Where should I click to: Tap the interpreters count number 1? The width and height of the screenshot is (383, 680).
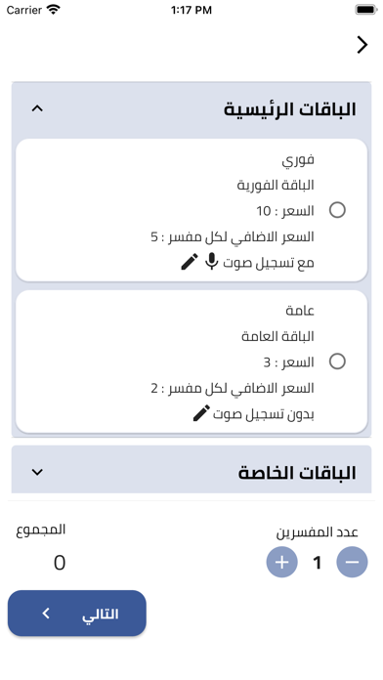tap(318, 563)
